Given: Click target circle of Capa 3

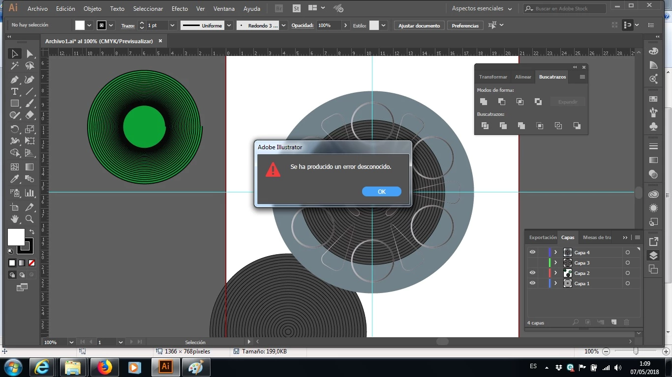Looking at the screenshot, I should (x=628, y=263).
